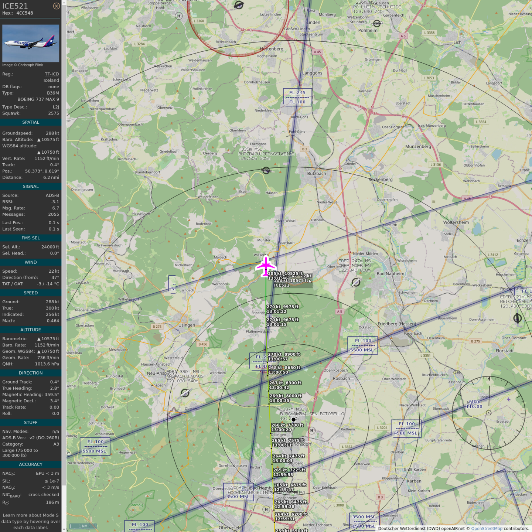Select the Anspach/Taunus EDFA airfield symbol
The image size is (532, 532).
click(x=185, y=393)
